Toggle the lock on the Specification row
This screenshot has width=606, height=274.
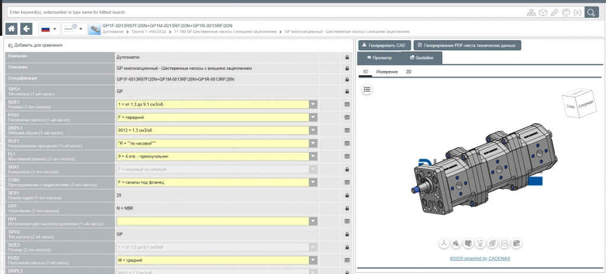point(347,79)
